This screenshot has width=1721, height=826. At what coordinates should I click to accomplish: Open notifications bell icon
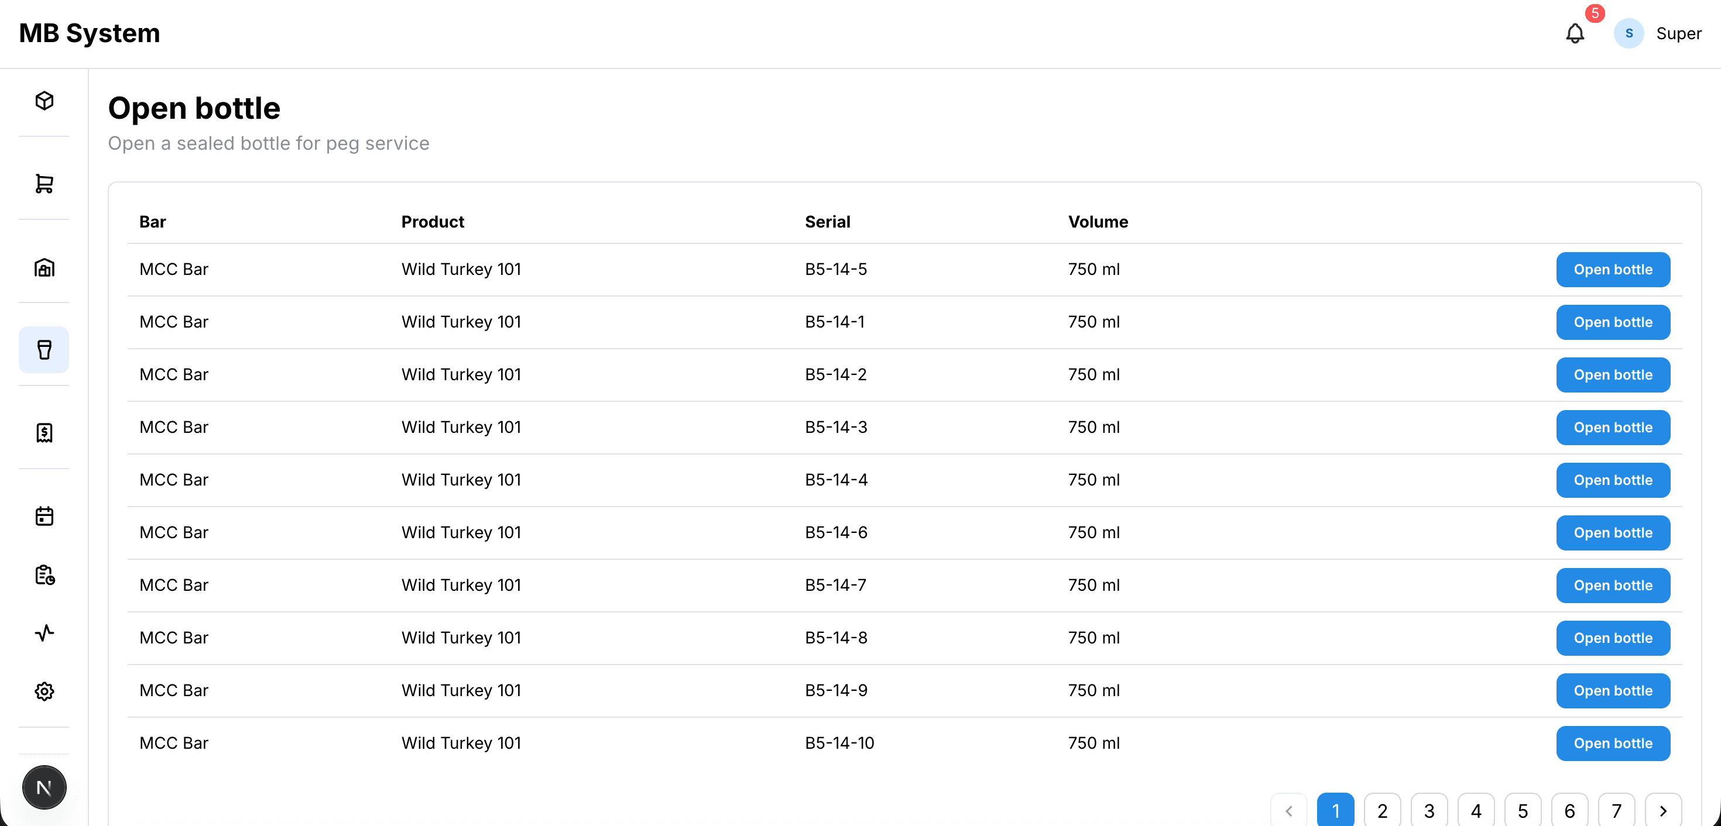[1575, 33]
